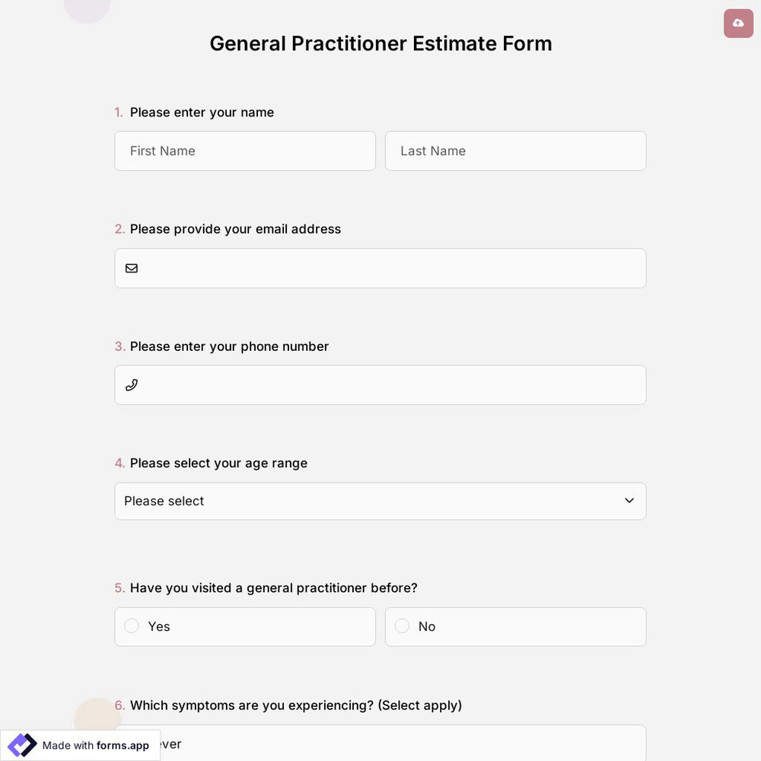Select the Yes answer box for question 5
Image resolution: width=761 pixels, height=761 pixels.
click(x=245, y=626)
